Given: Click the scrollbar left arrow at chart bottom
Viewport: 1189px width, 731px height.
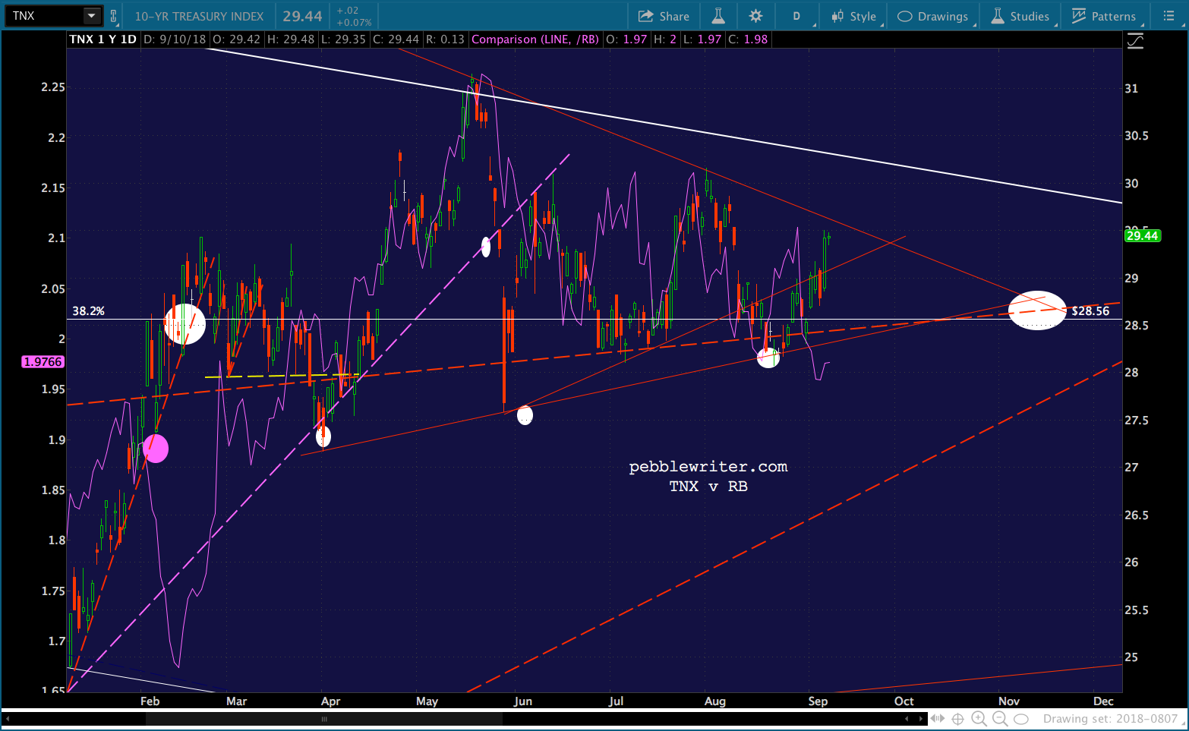Looking at the screenshot, I should [x=8, y=719].
